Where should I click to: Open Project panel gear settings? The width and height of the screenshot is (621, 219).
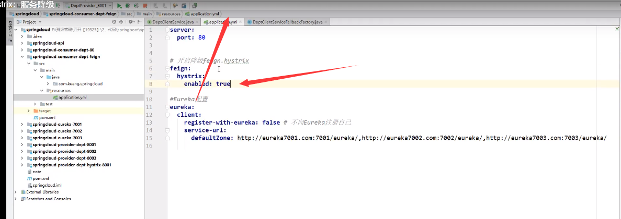point(131,22)
